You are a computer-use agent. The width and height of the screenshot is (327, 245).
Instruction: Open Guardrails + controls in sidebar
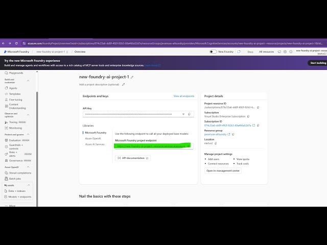tap(14, 146)
